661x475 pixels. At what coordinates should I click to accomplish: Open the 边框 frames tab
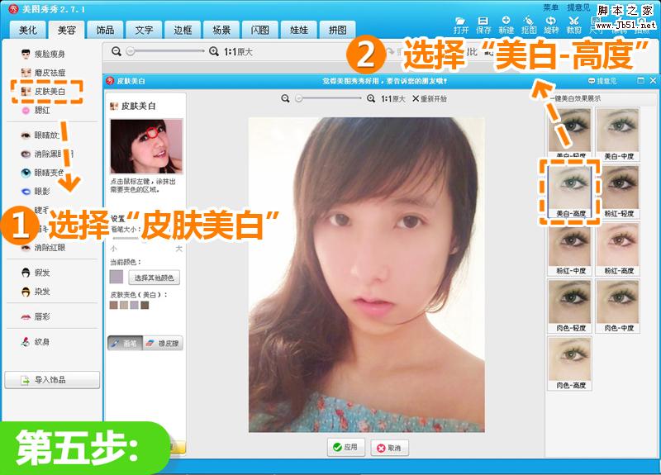point(183,30)
